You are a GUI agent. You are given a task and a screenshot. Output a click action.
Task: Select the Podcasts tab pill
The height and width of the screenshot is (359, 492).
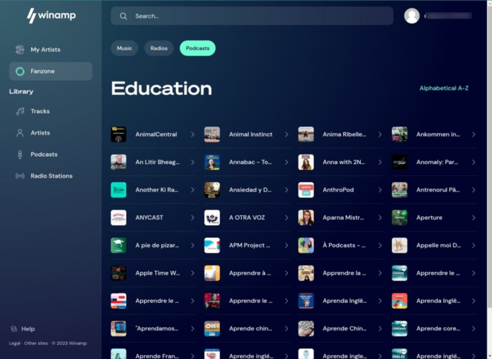(198, 48)
